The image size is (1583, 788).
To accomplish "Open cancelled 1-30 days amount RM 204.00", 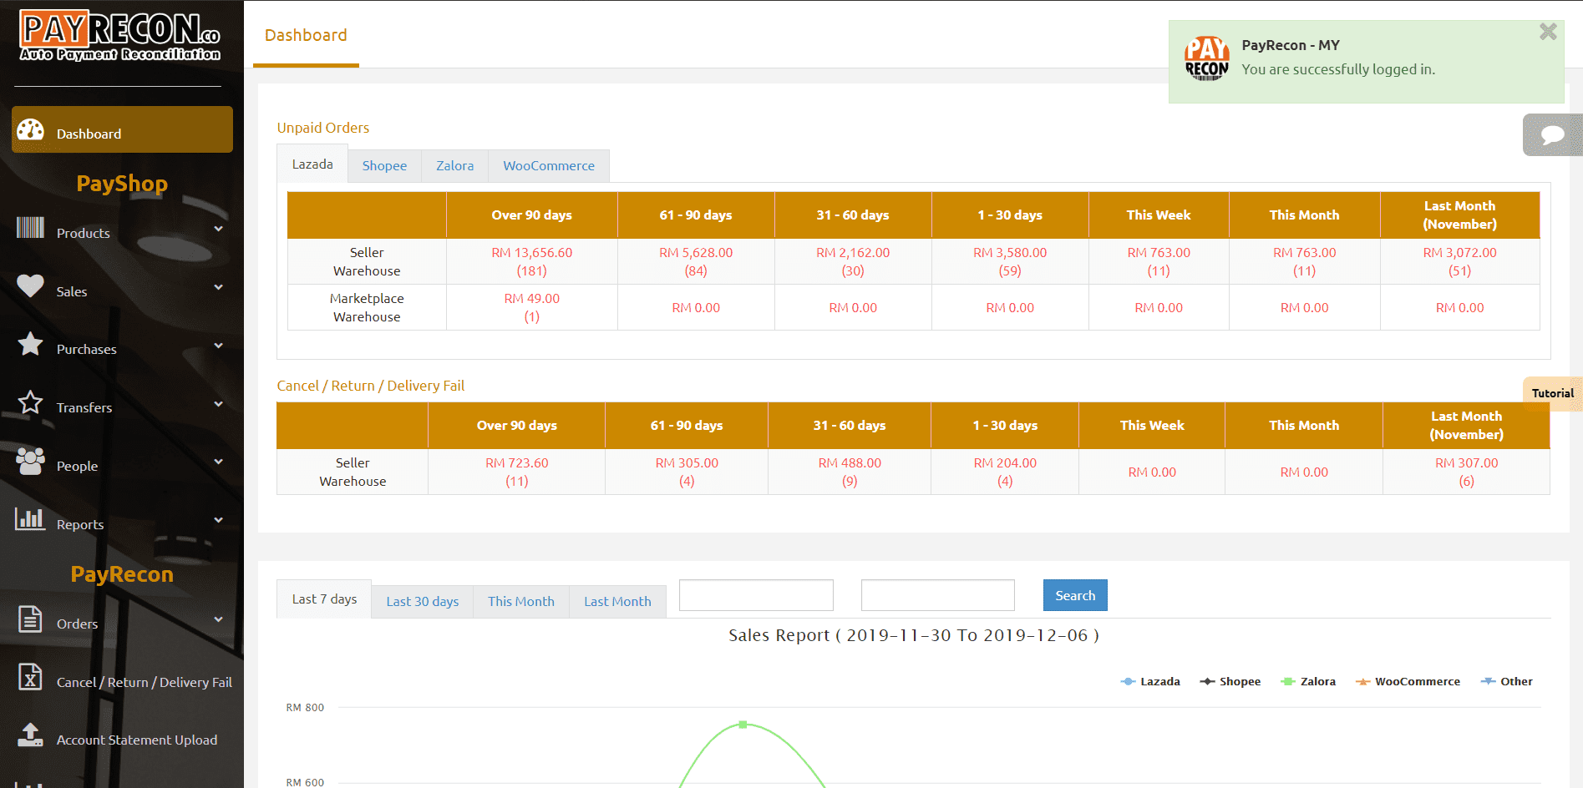I will [1004, 472].
